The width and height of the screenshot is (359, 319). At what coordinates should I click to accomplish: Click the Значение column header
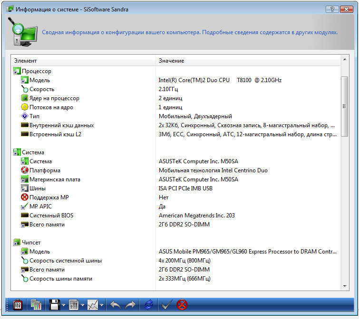click(x=248, y=61)
